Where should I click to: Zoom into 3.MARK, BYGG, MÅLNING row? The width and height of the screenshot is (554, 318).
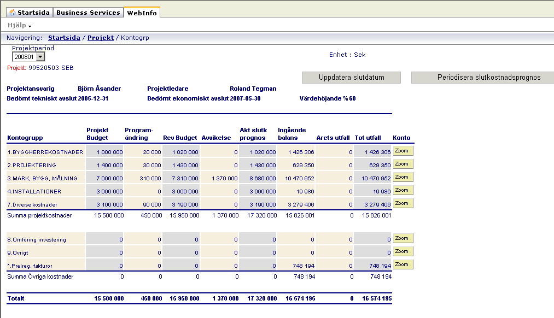click(403, 177)
